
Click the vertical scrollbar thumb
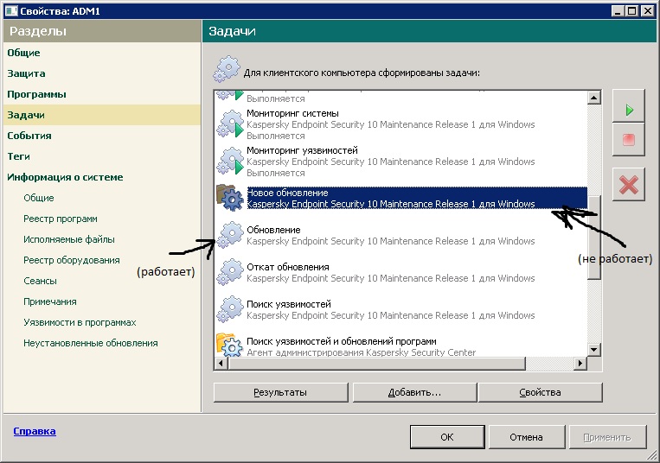(x=594, y=238)
